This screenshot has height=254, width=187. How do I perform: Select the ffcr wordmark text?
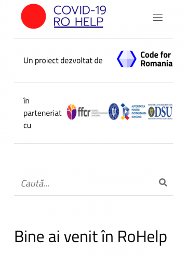coord(84,112)
